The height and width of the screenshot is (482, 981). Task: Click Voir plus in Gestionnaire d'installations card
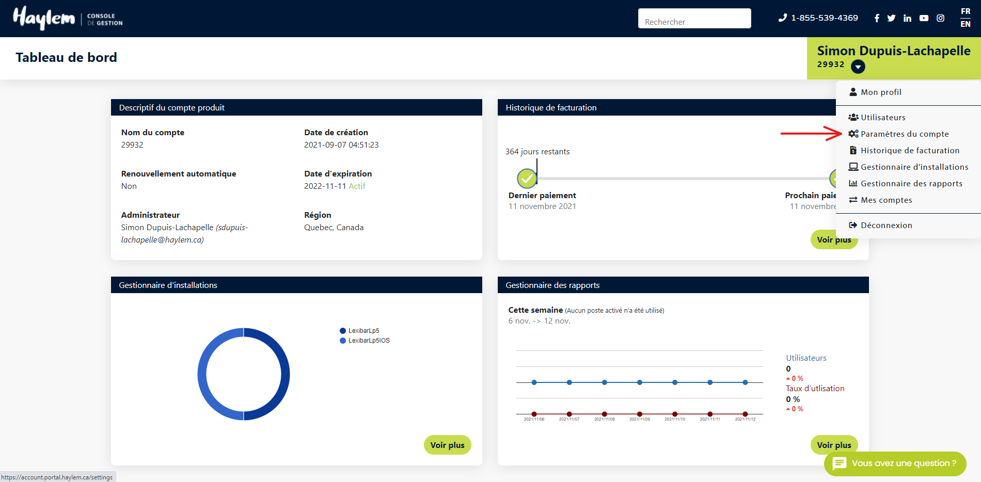pyautogui.click(x=447, y=445)
